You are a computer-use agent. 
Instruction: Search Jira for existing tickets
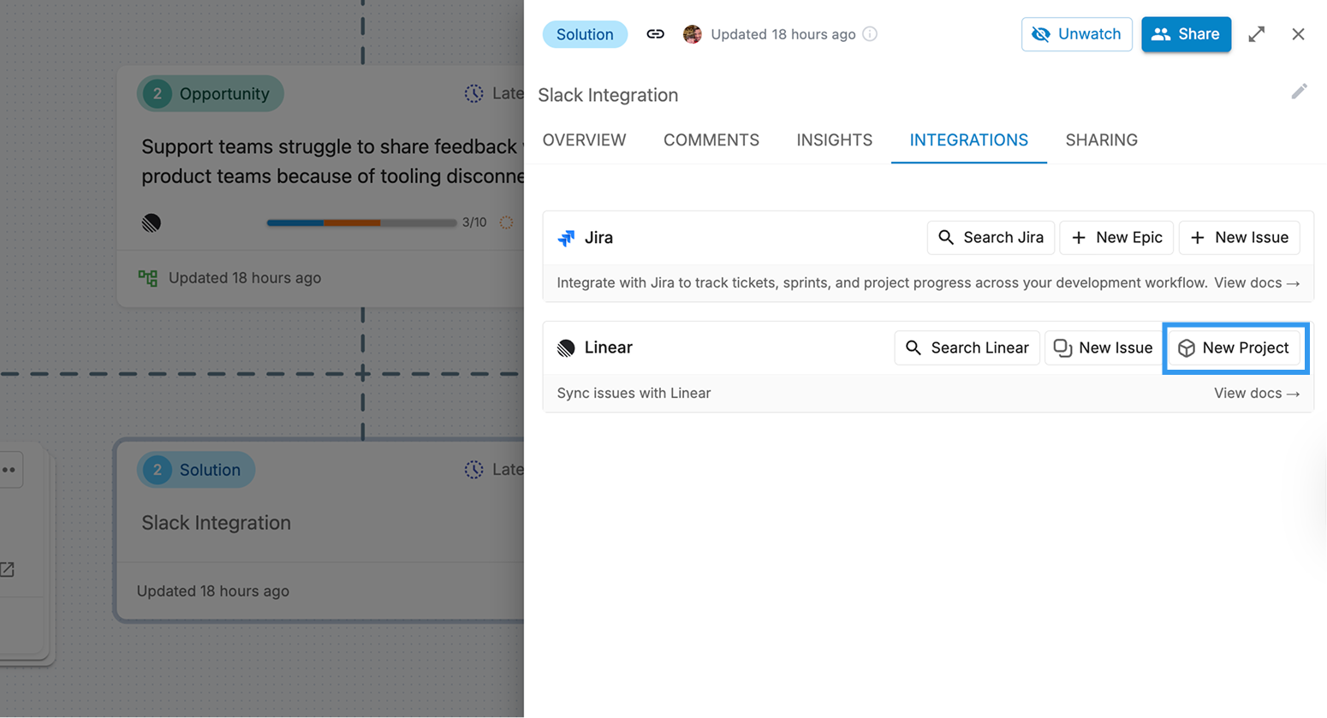tap(991, 238)
